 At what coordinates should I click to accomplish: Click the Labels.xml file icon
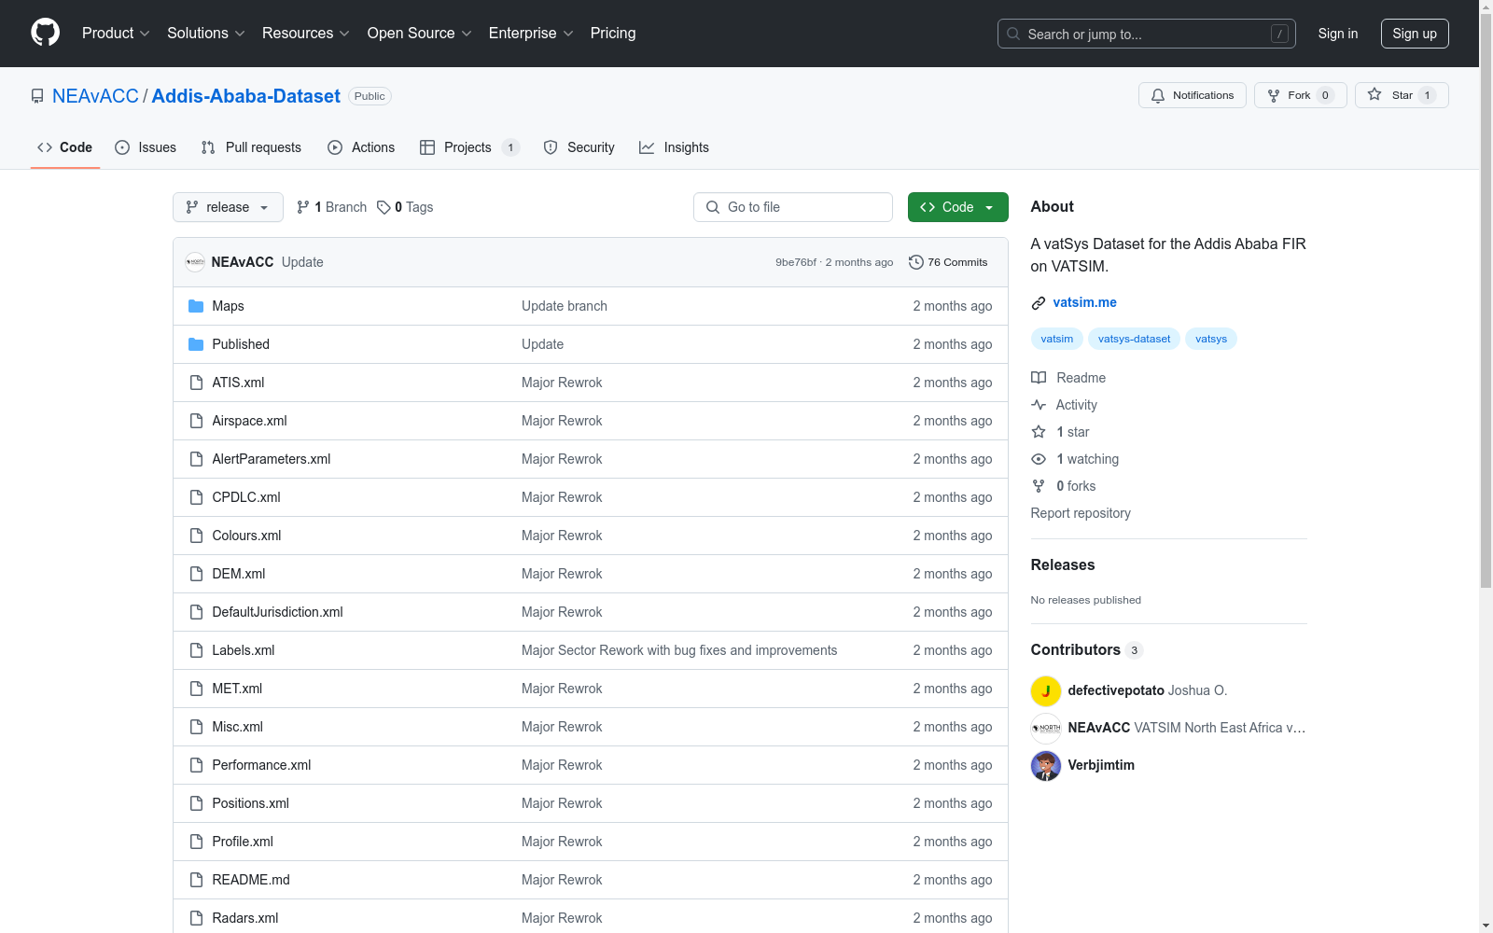pos(196,650)
